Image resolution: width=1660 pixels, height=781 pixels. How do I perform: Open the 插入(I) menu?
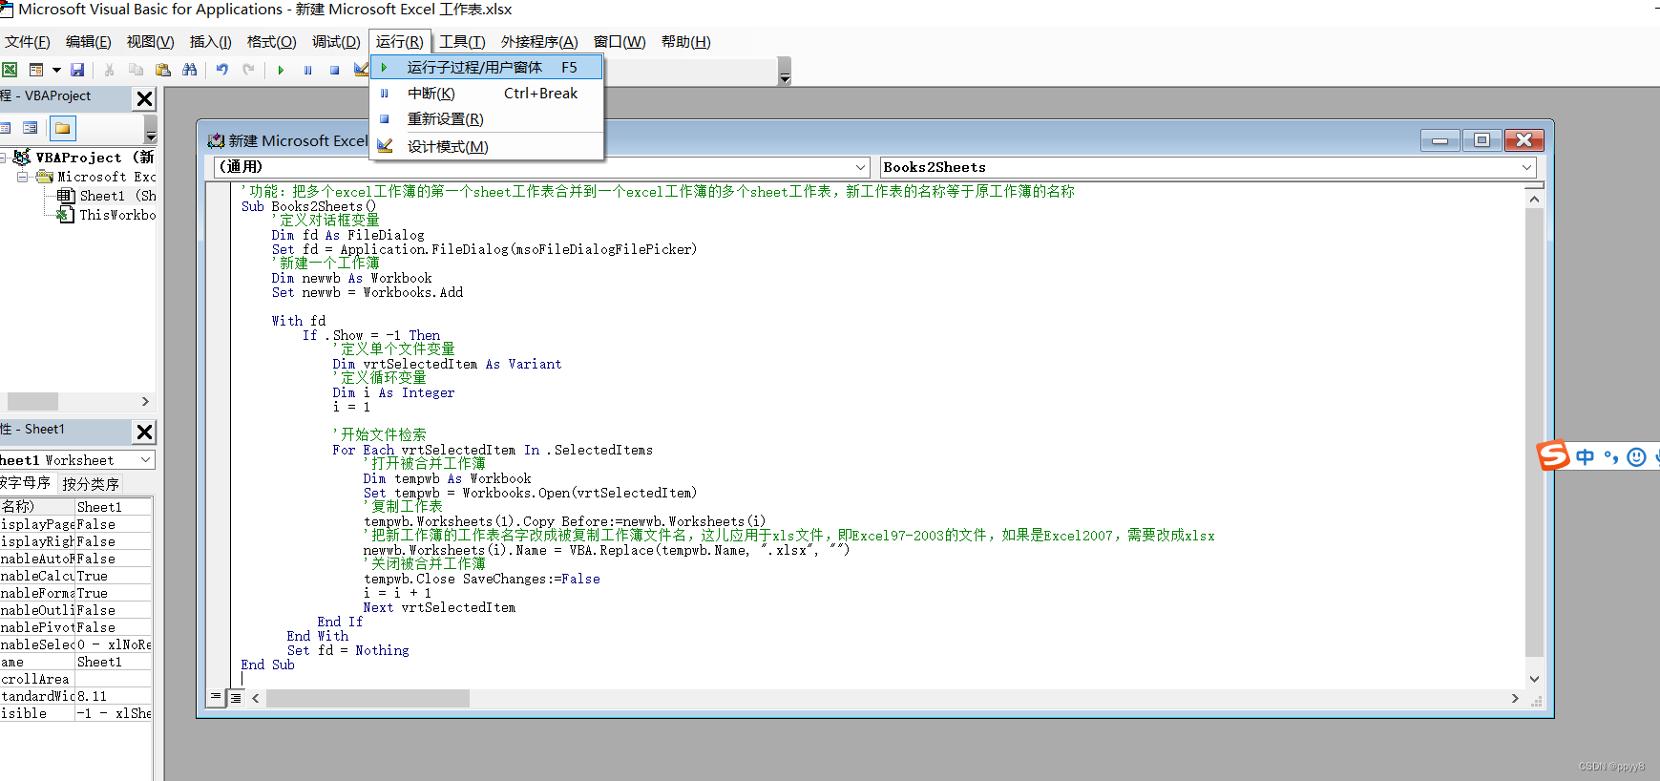pos(210,42)
